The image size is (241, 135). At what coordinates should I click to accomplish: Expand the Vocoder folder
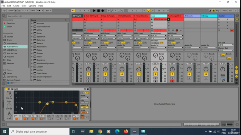(32, 23)
